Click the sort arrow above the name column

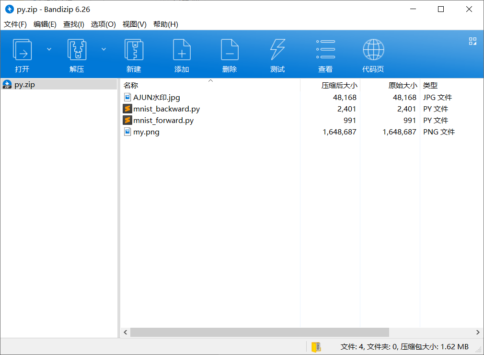pos(210,81)
